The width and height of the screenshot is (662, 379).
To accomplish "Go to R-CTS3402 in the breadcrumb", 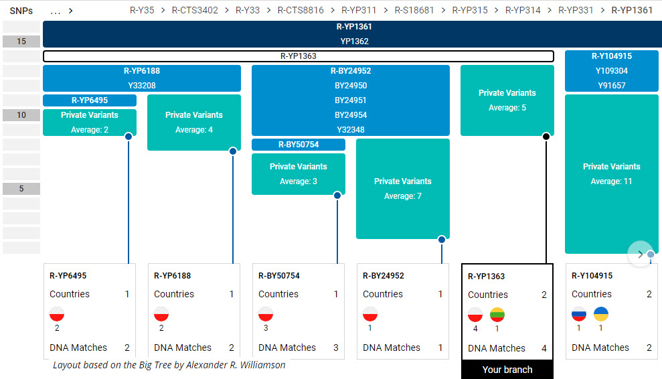I will click(x=195, y=11).
